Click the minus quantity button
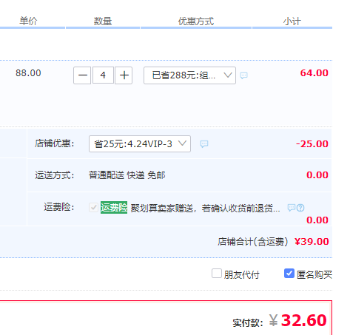This screenshot has width=350, height=335. tap(82, 75)
